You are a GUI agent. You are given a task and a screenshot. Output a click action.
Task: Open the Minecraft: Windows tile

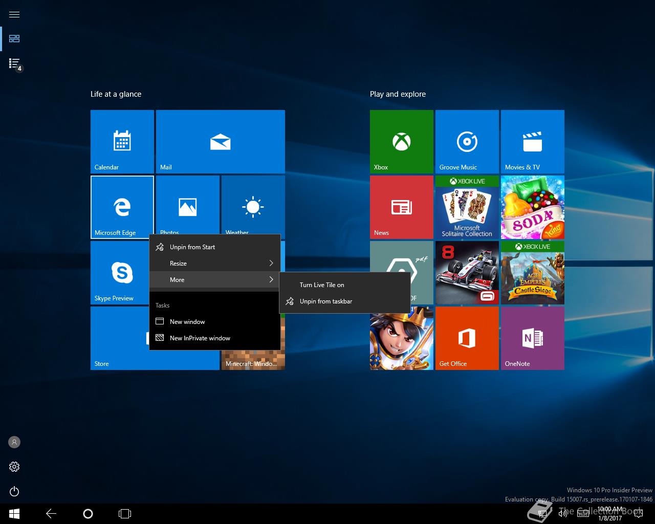coord(253,360)
